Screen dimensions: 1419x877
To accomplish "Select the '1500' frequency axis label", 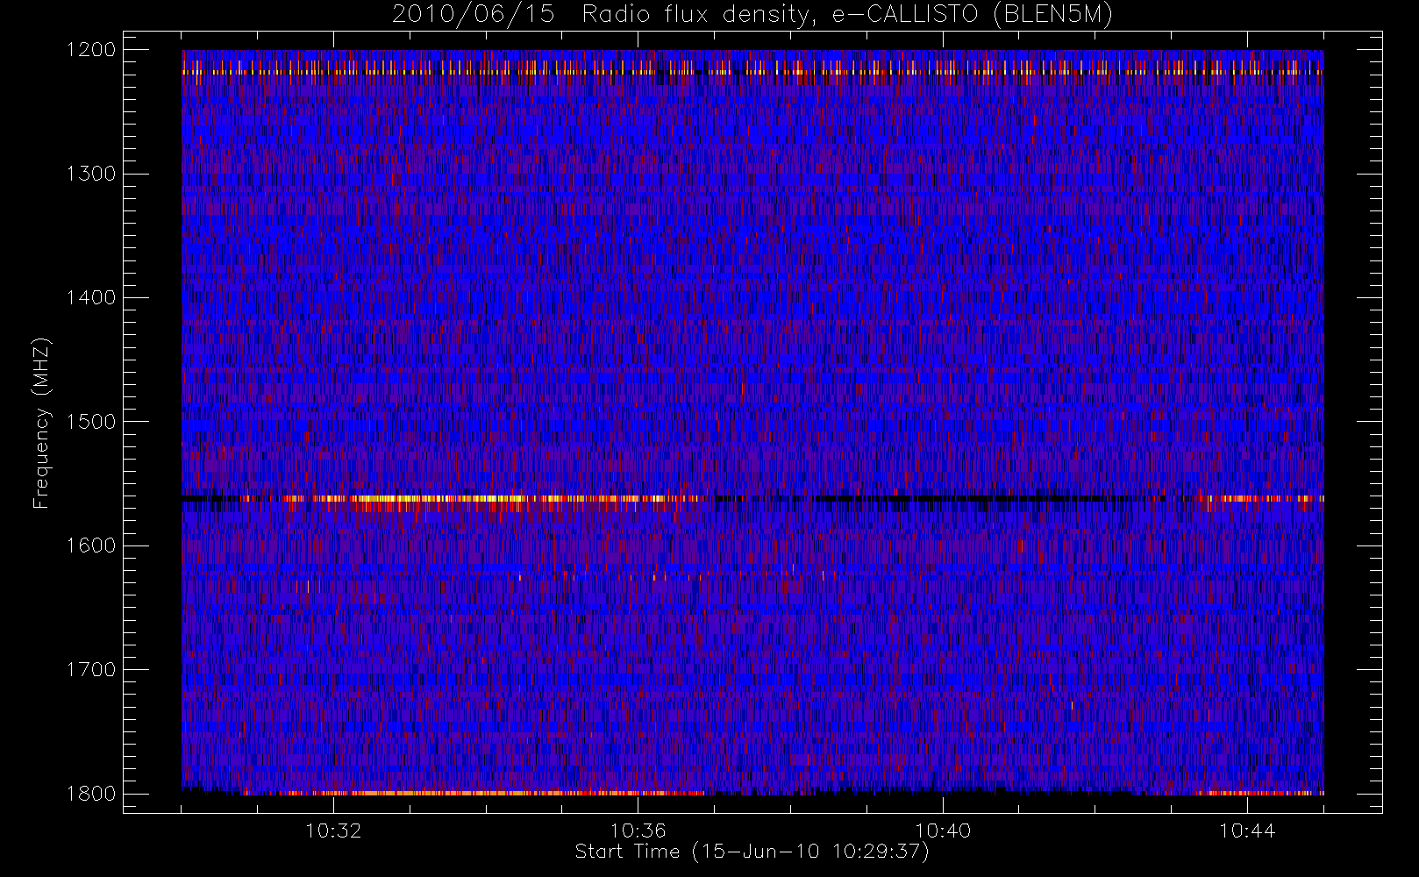I will [x=91, y=422].
